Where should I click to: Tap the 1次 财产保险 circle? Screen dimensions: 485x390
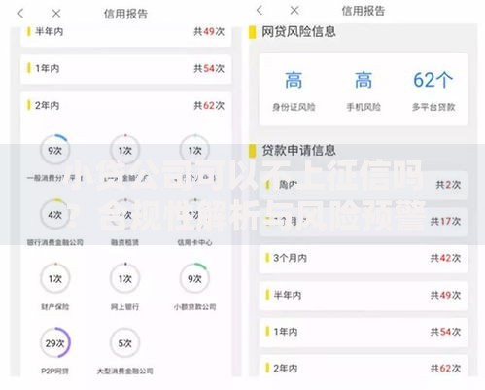(55, 278)
